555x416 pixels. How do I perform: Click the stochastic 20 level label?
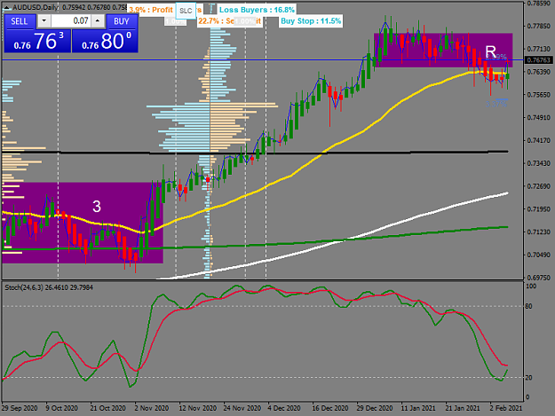(x=528, y=378)
